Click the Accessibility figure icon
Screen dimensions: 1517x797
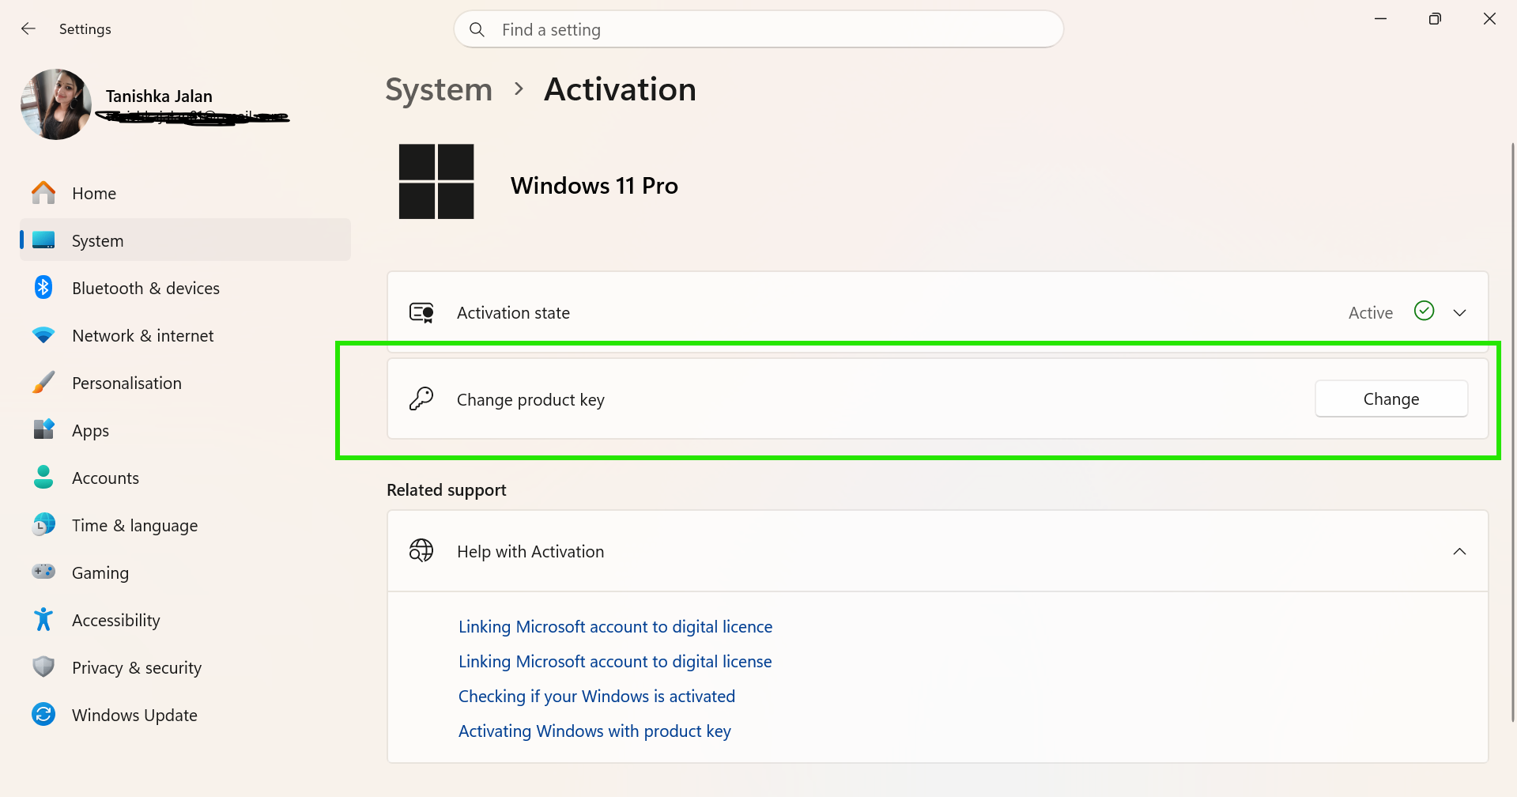click(x=43, y=619)
